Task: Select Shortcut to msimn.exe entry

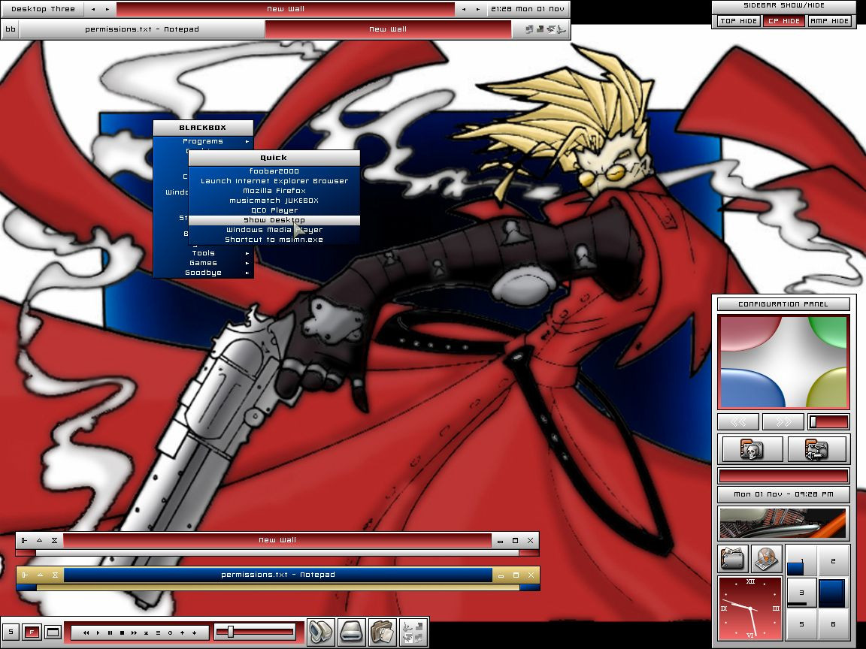Action: (x=274, y=240)
